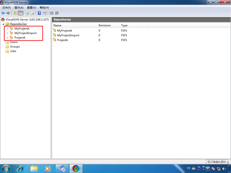Image resolution: width=231 pixels, height=173 pixels.
Task: Click the keyboard icon in system tray
Action: coord(193,168)
